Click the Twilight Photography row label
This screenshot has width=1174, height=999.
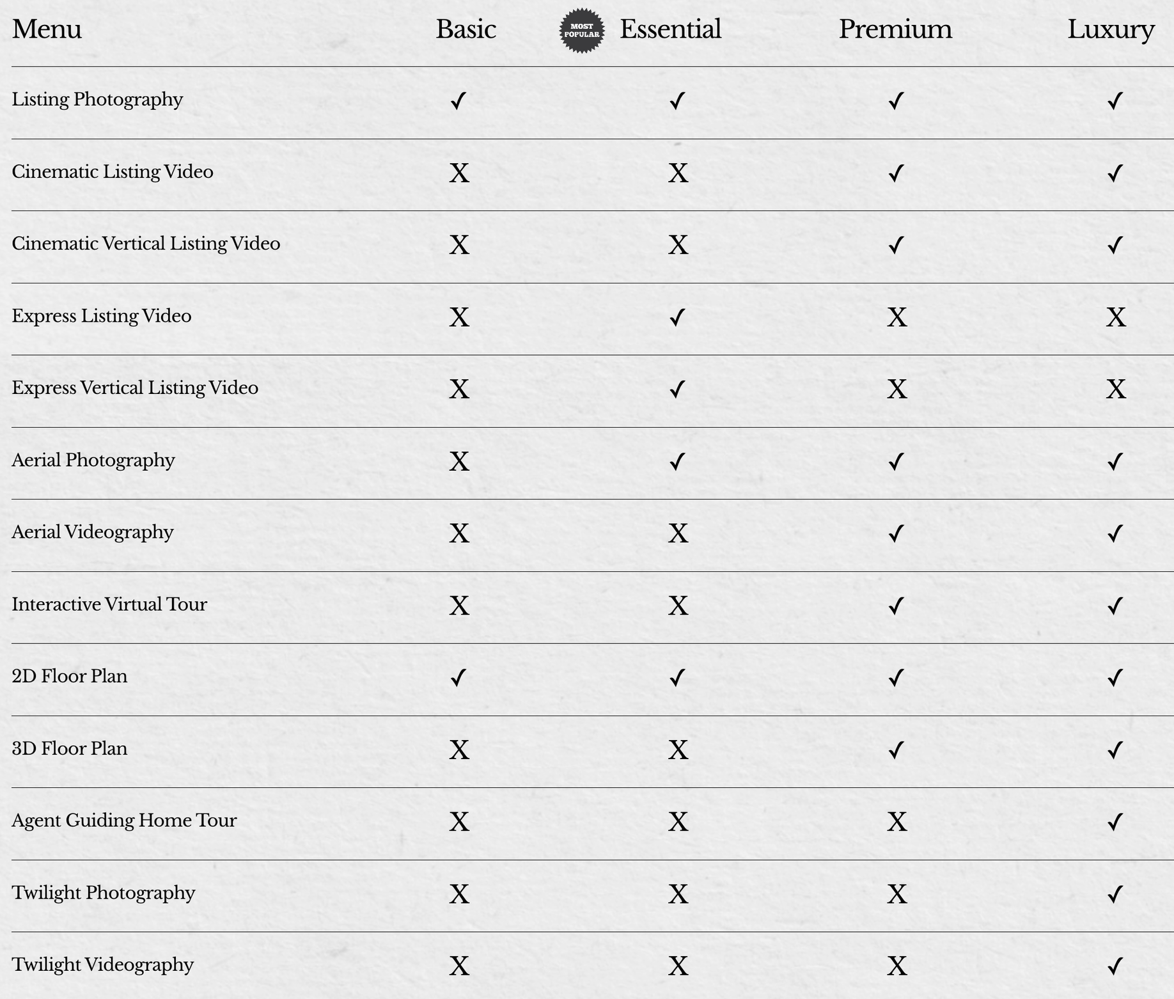coord(104,893)
